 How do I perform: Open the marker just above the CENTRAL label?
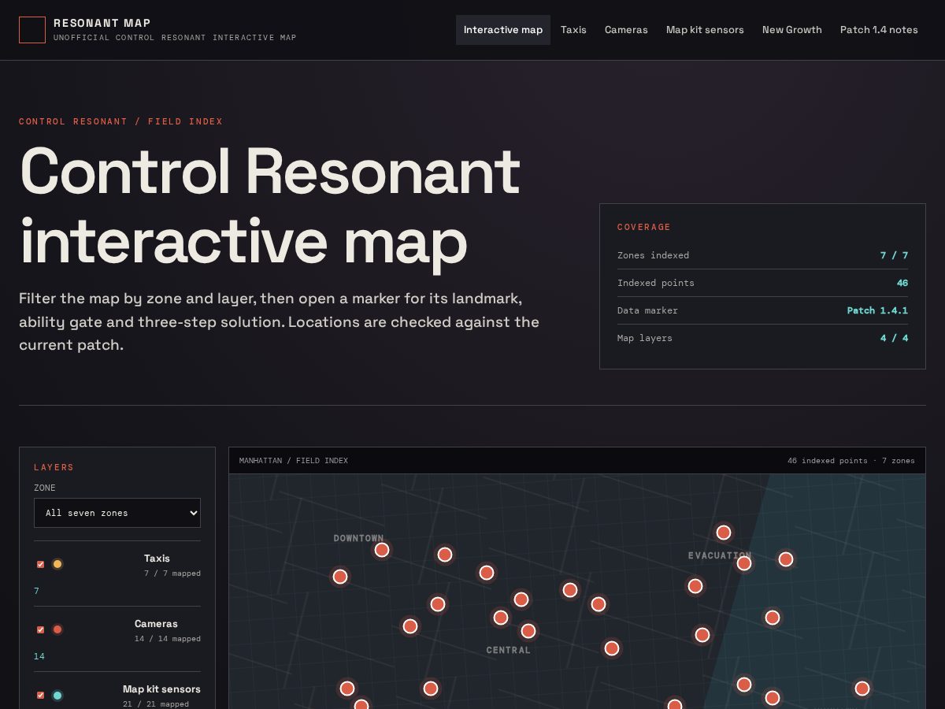tap(528, 631)
